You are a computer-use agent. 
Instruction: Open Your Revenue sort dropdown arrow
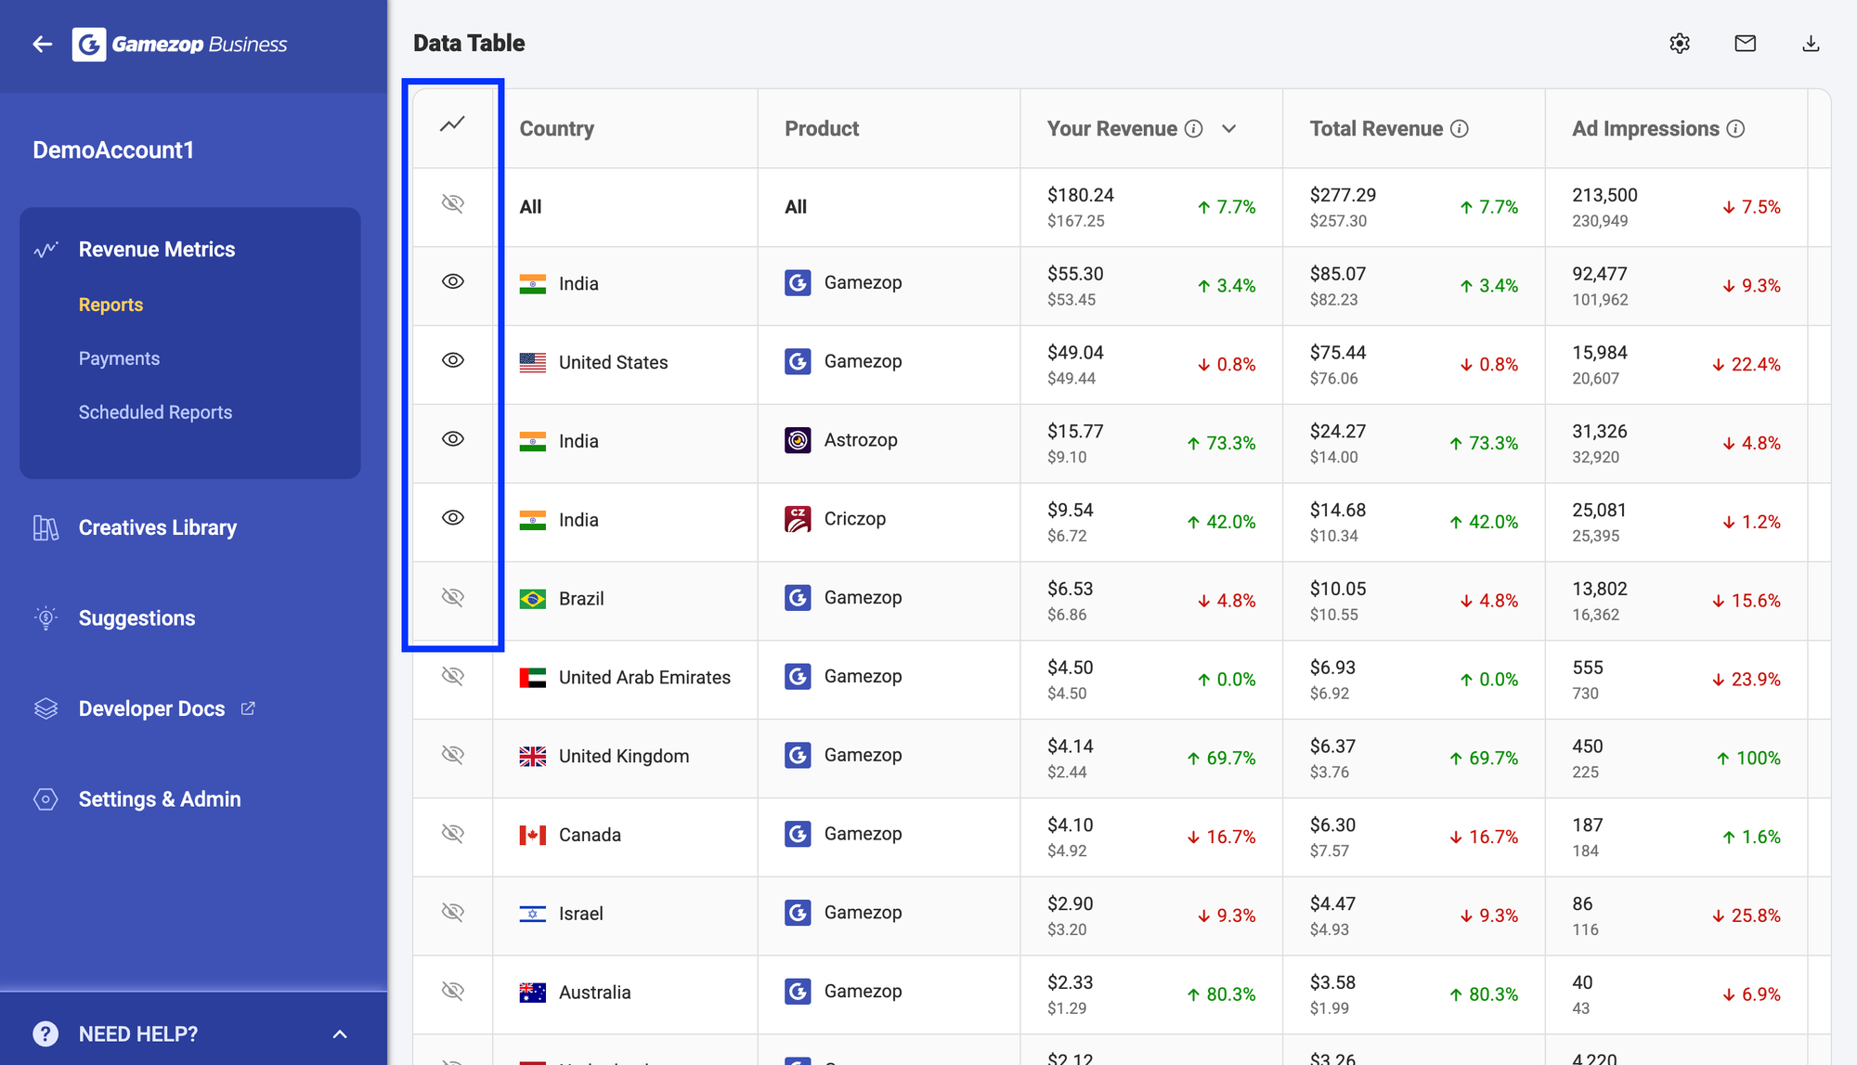tap(1229, 129)
